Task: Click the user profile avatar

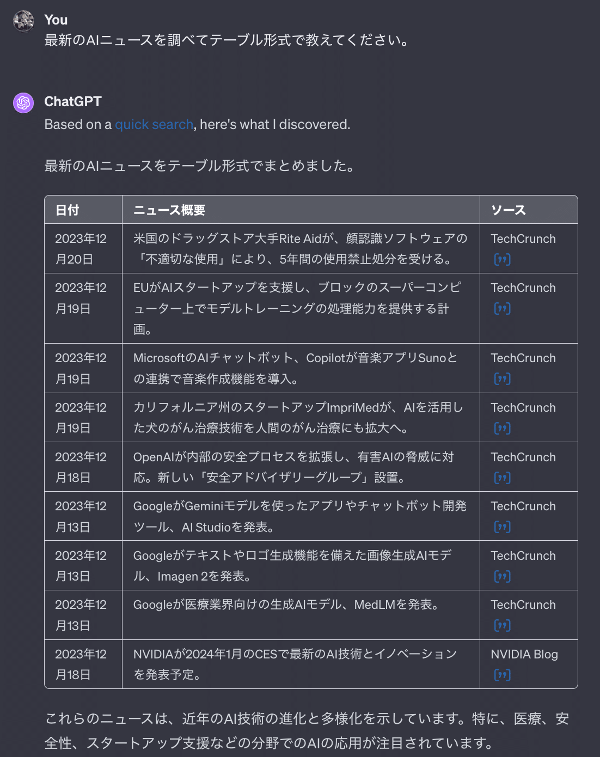Action: (x=23, y=21)
